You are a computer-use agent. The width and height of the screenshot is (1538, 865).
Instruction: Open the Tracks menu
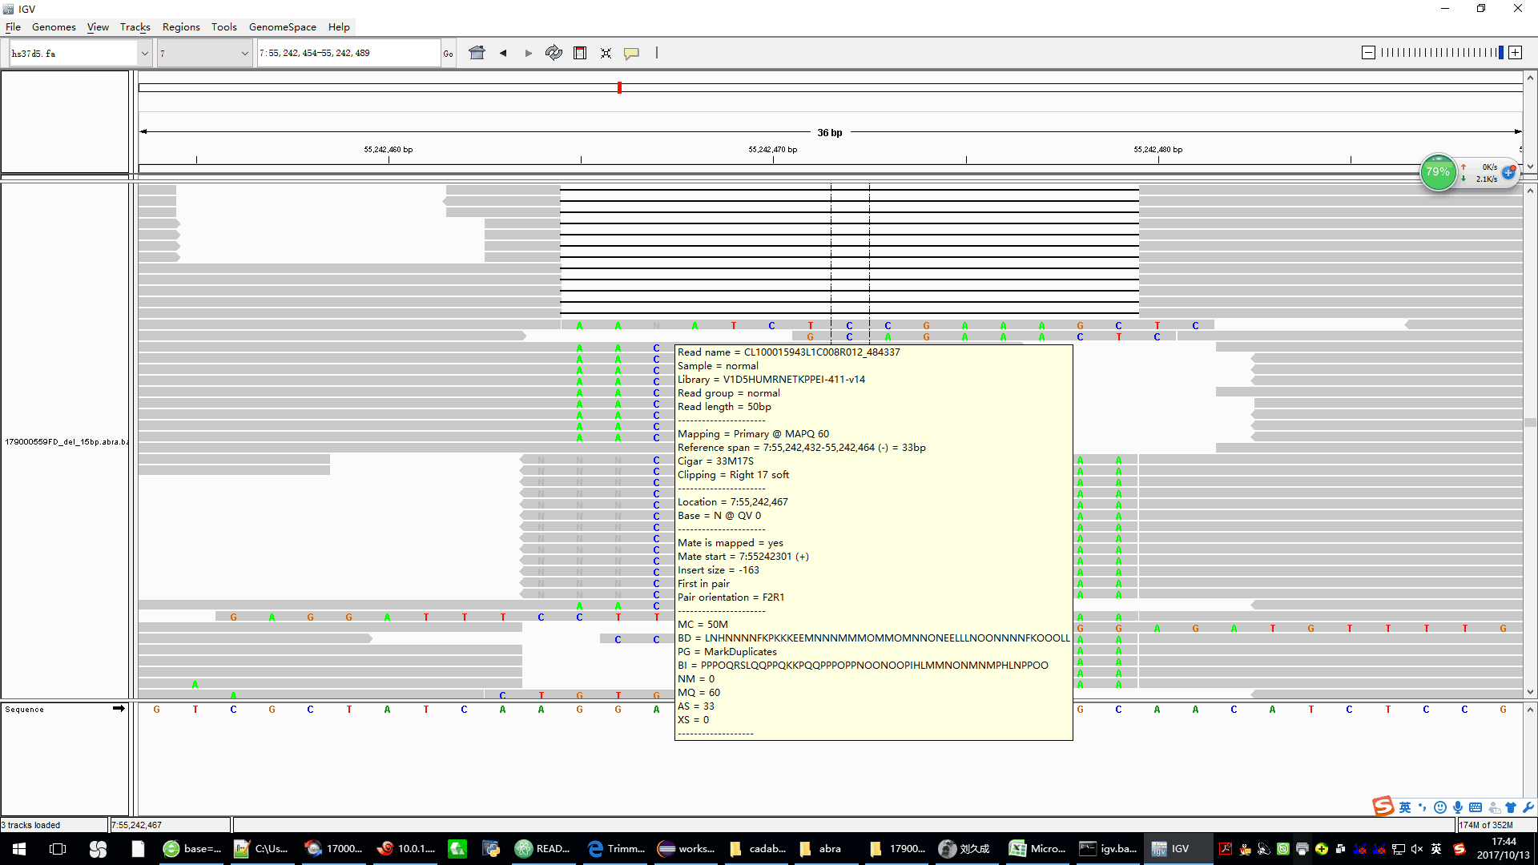point(135,26)
